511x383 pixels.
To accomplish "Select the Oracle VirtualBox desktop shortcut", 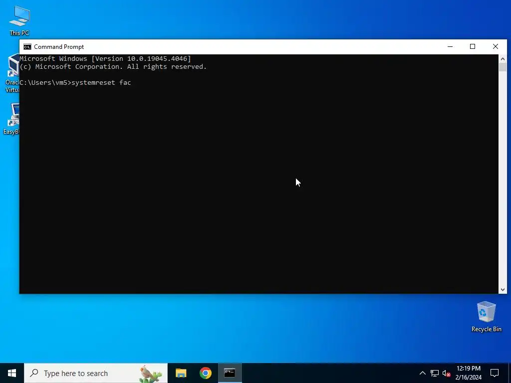I will pyautogui.click(x=11, y=73).
